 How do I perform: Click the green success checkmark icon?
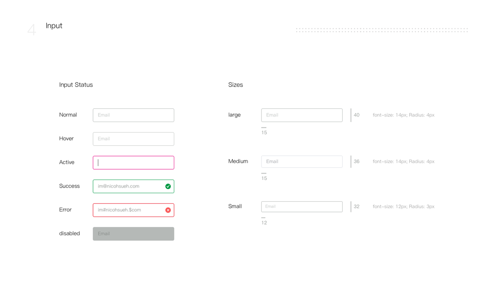coord(168,187)
